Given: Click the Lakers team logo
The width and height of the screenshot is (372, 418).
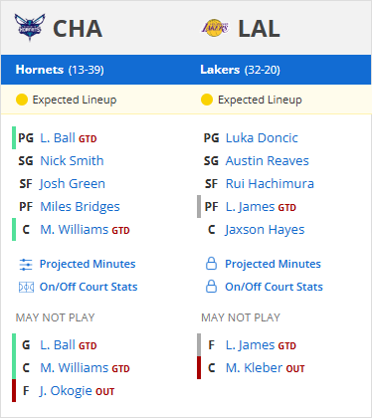Looking at the screenshot, I should point(215,28).
